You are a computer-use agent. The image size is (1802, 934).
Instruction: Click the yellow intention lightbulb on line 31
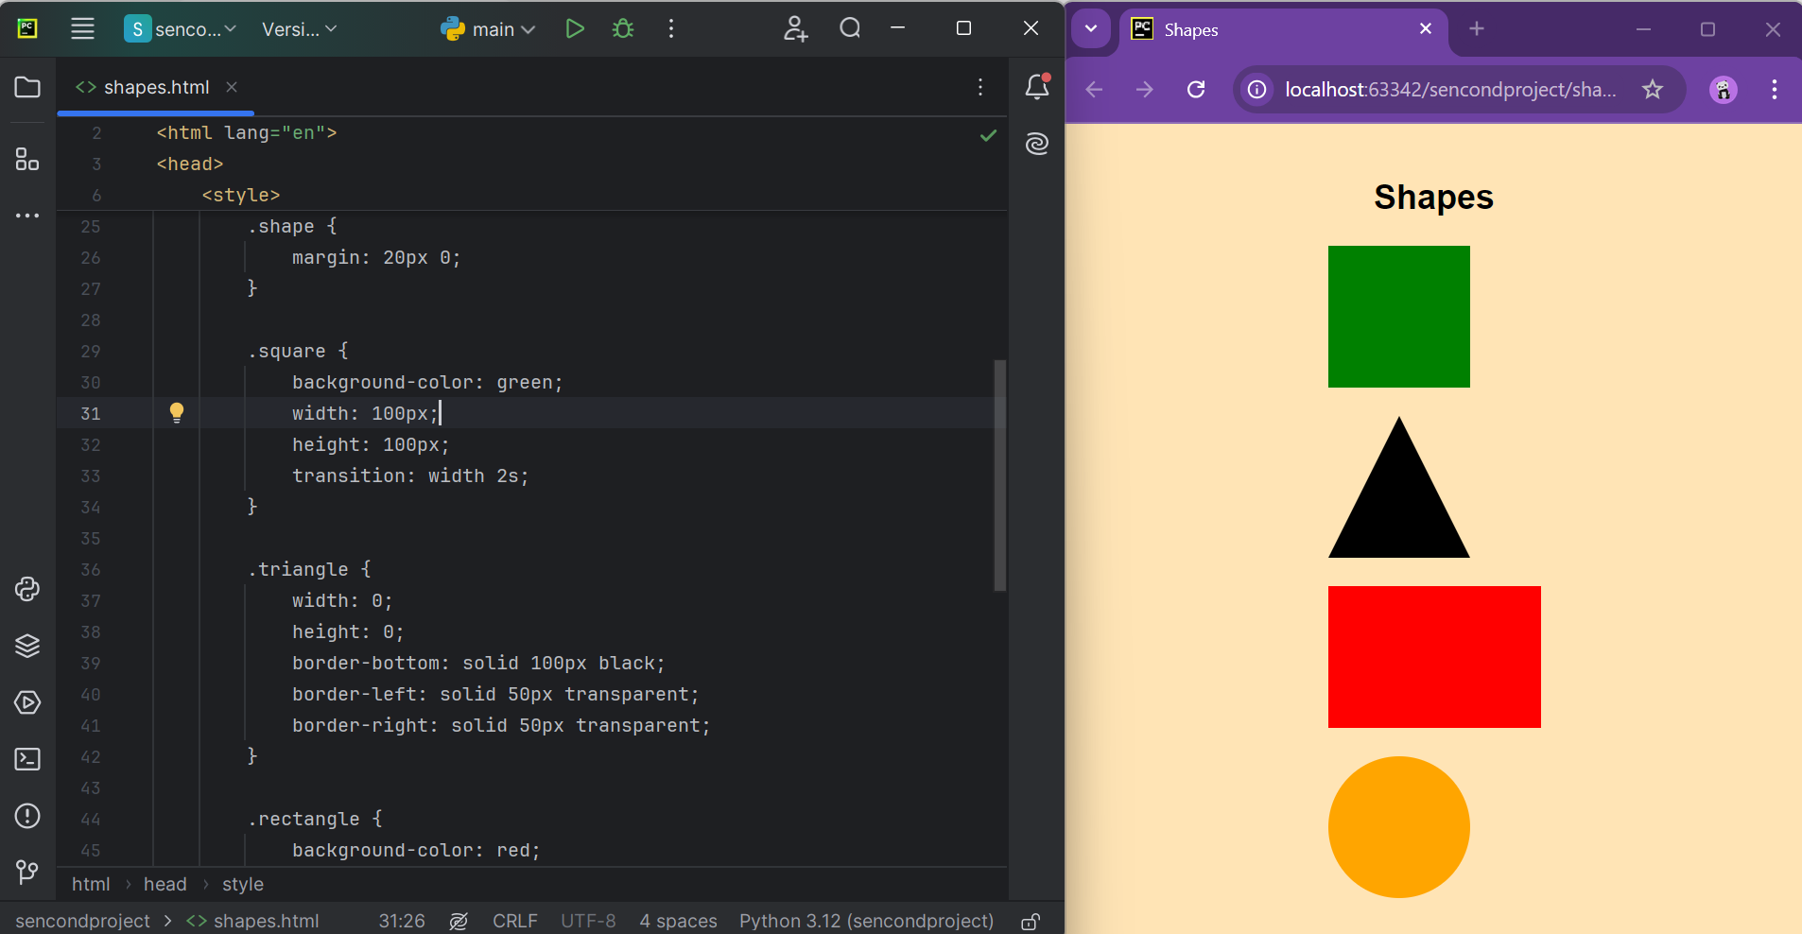177,412
